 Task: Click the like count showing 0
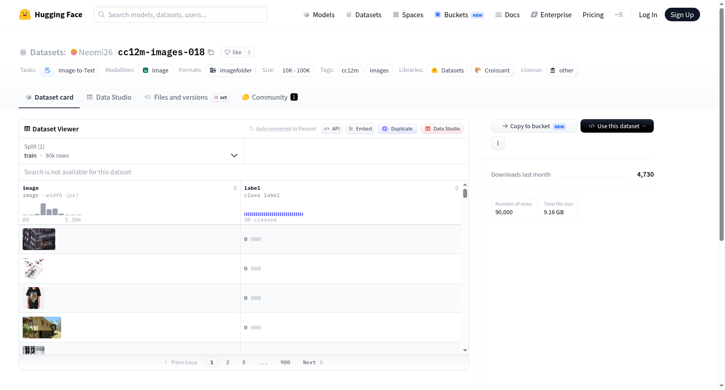pyautogui.click(x=249, y=52)
